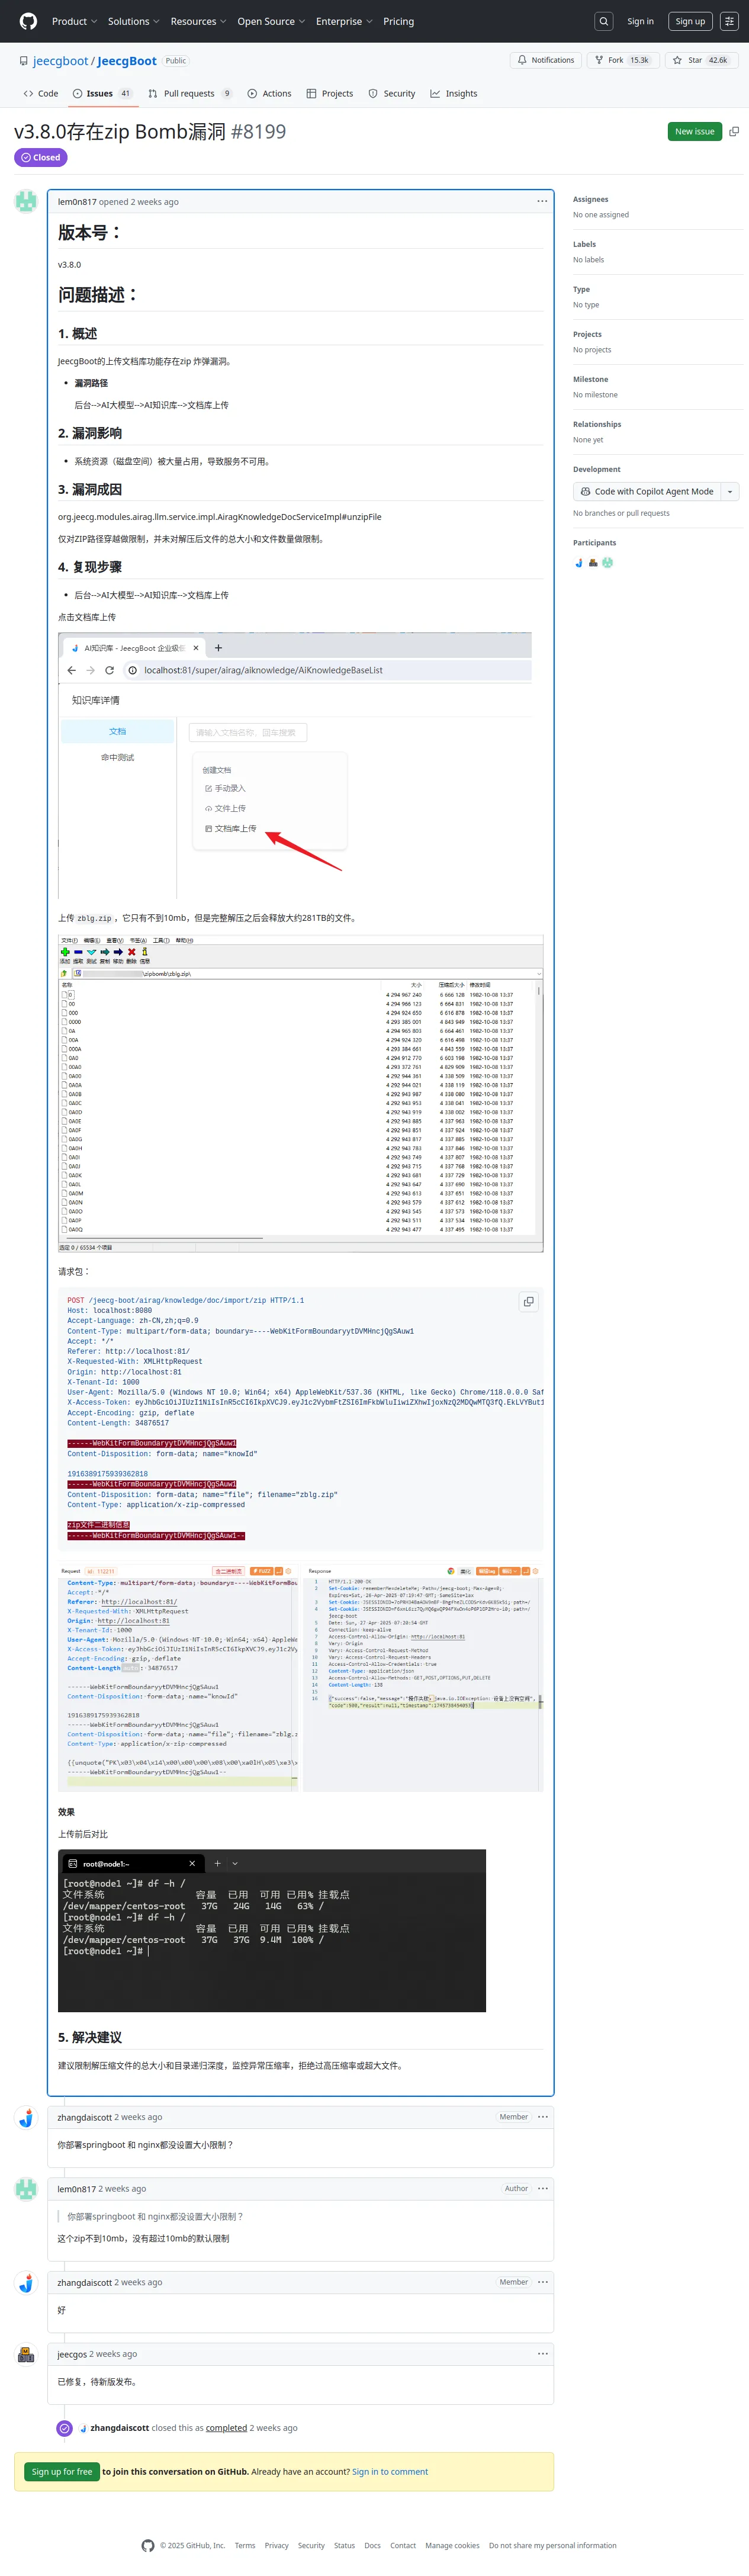Viewport: 749px width, 2576px height.
Task: Open the JeecgBoot repository link
Action: click(127, 61)
